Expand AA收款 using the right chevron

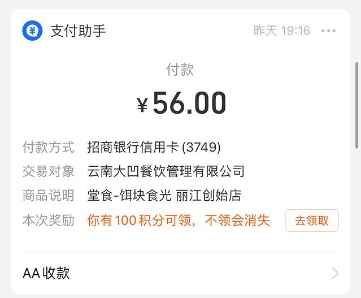[335, 274]
